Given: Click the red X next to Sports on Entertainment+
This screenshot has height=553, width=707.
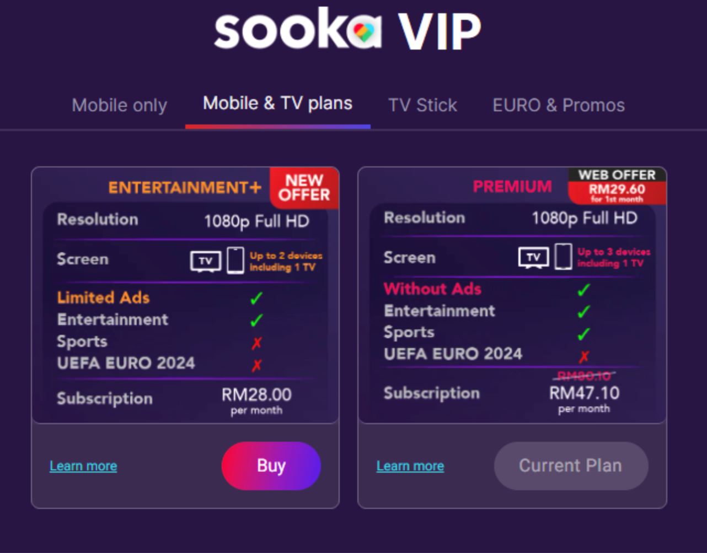Looking at the screenshot, I should click(x=256, y=341).
